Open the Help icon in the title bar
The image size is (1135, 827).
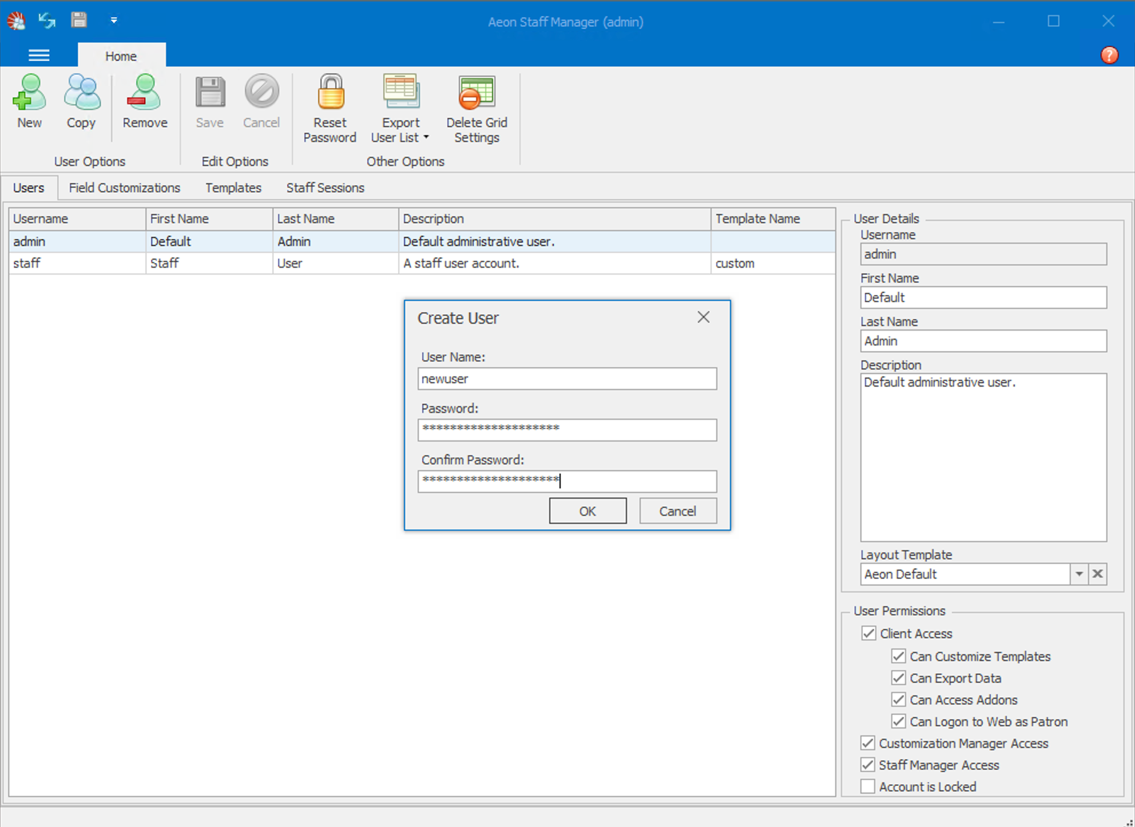click(1109, 55)
